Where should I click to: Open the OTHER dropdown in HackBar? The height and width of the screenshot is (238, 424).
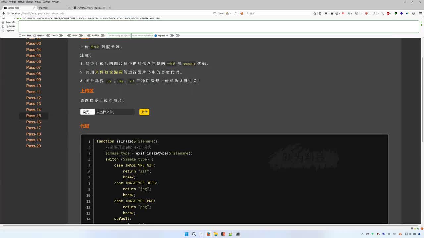[x=144, y=18]
